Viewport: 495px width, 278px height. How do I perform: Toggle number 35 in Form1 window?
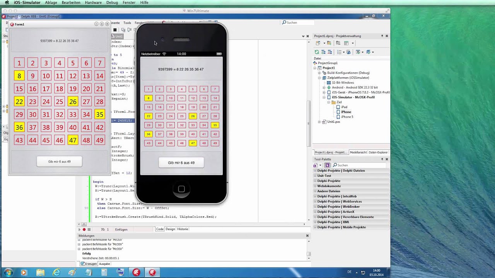click(x=100, y=115)
